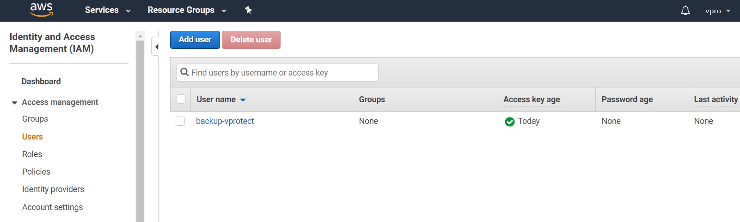Open the vpro account dropdown
Image resolution: width=740 pixels, height=222 pixels.
[717, 11]
